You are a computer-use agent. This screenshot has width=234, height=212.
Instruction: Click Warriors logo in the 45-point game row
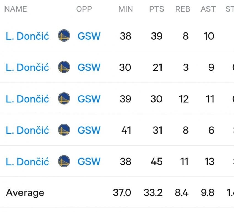[x=64, y=161]
